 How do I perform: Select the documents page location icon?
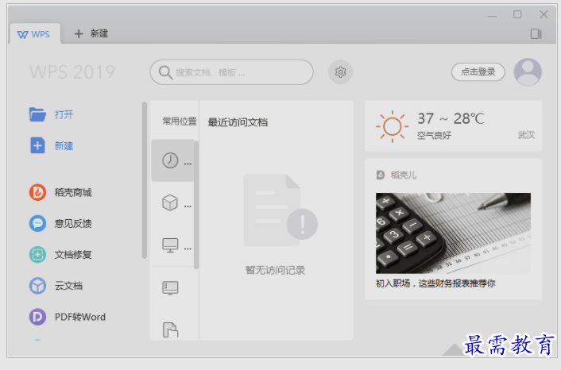click(x=170, y=330)
